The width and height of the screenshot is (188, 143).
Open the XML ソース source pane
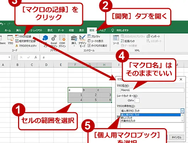click(x=116, y=40)
